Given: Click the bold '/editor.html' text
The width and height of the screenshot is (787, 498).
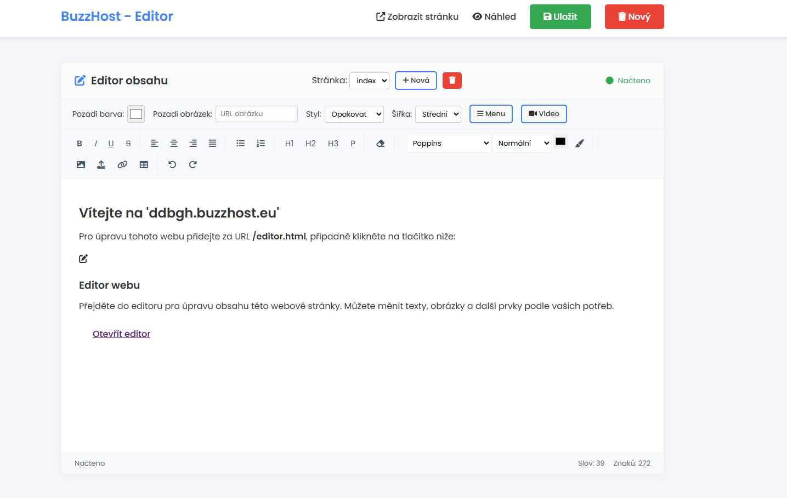Looking at the screenshot, I should pyautogui.click(x=279, y=236).
